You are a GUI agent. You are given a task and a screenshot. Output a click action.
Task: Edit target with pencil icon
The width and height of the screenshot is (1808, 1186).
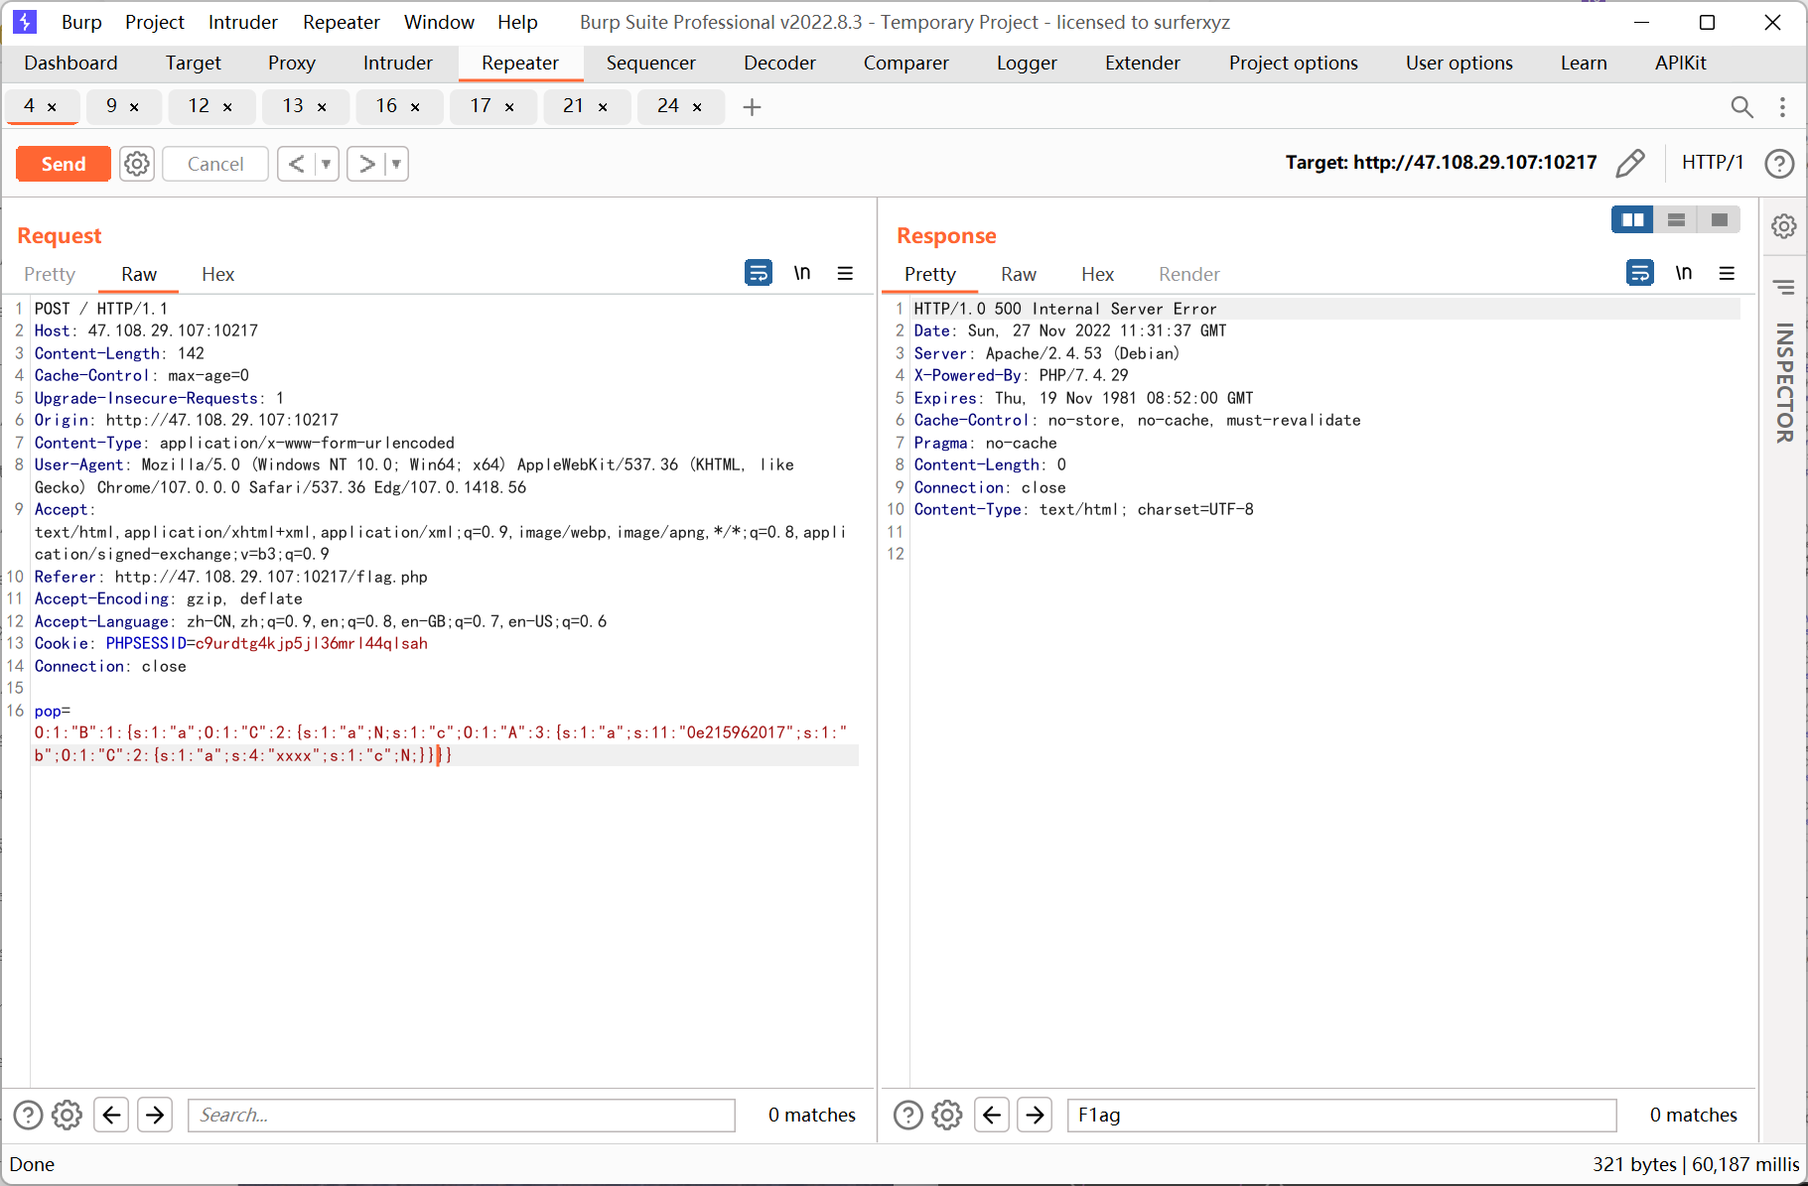1630,163
